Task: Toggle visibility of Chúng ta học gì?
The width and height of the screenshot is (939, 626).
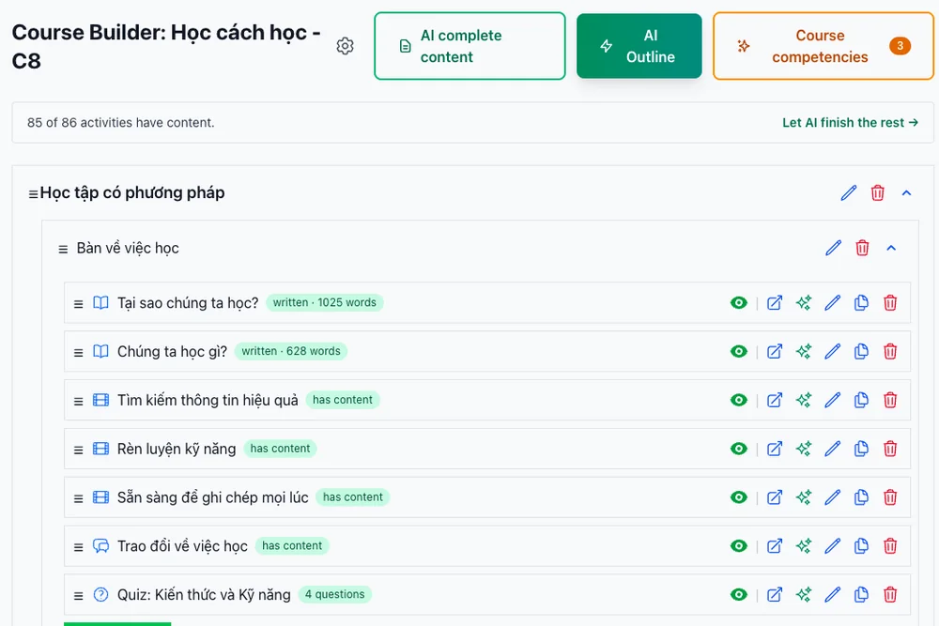Action: click(x=739, y=351)
